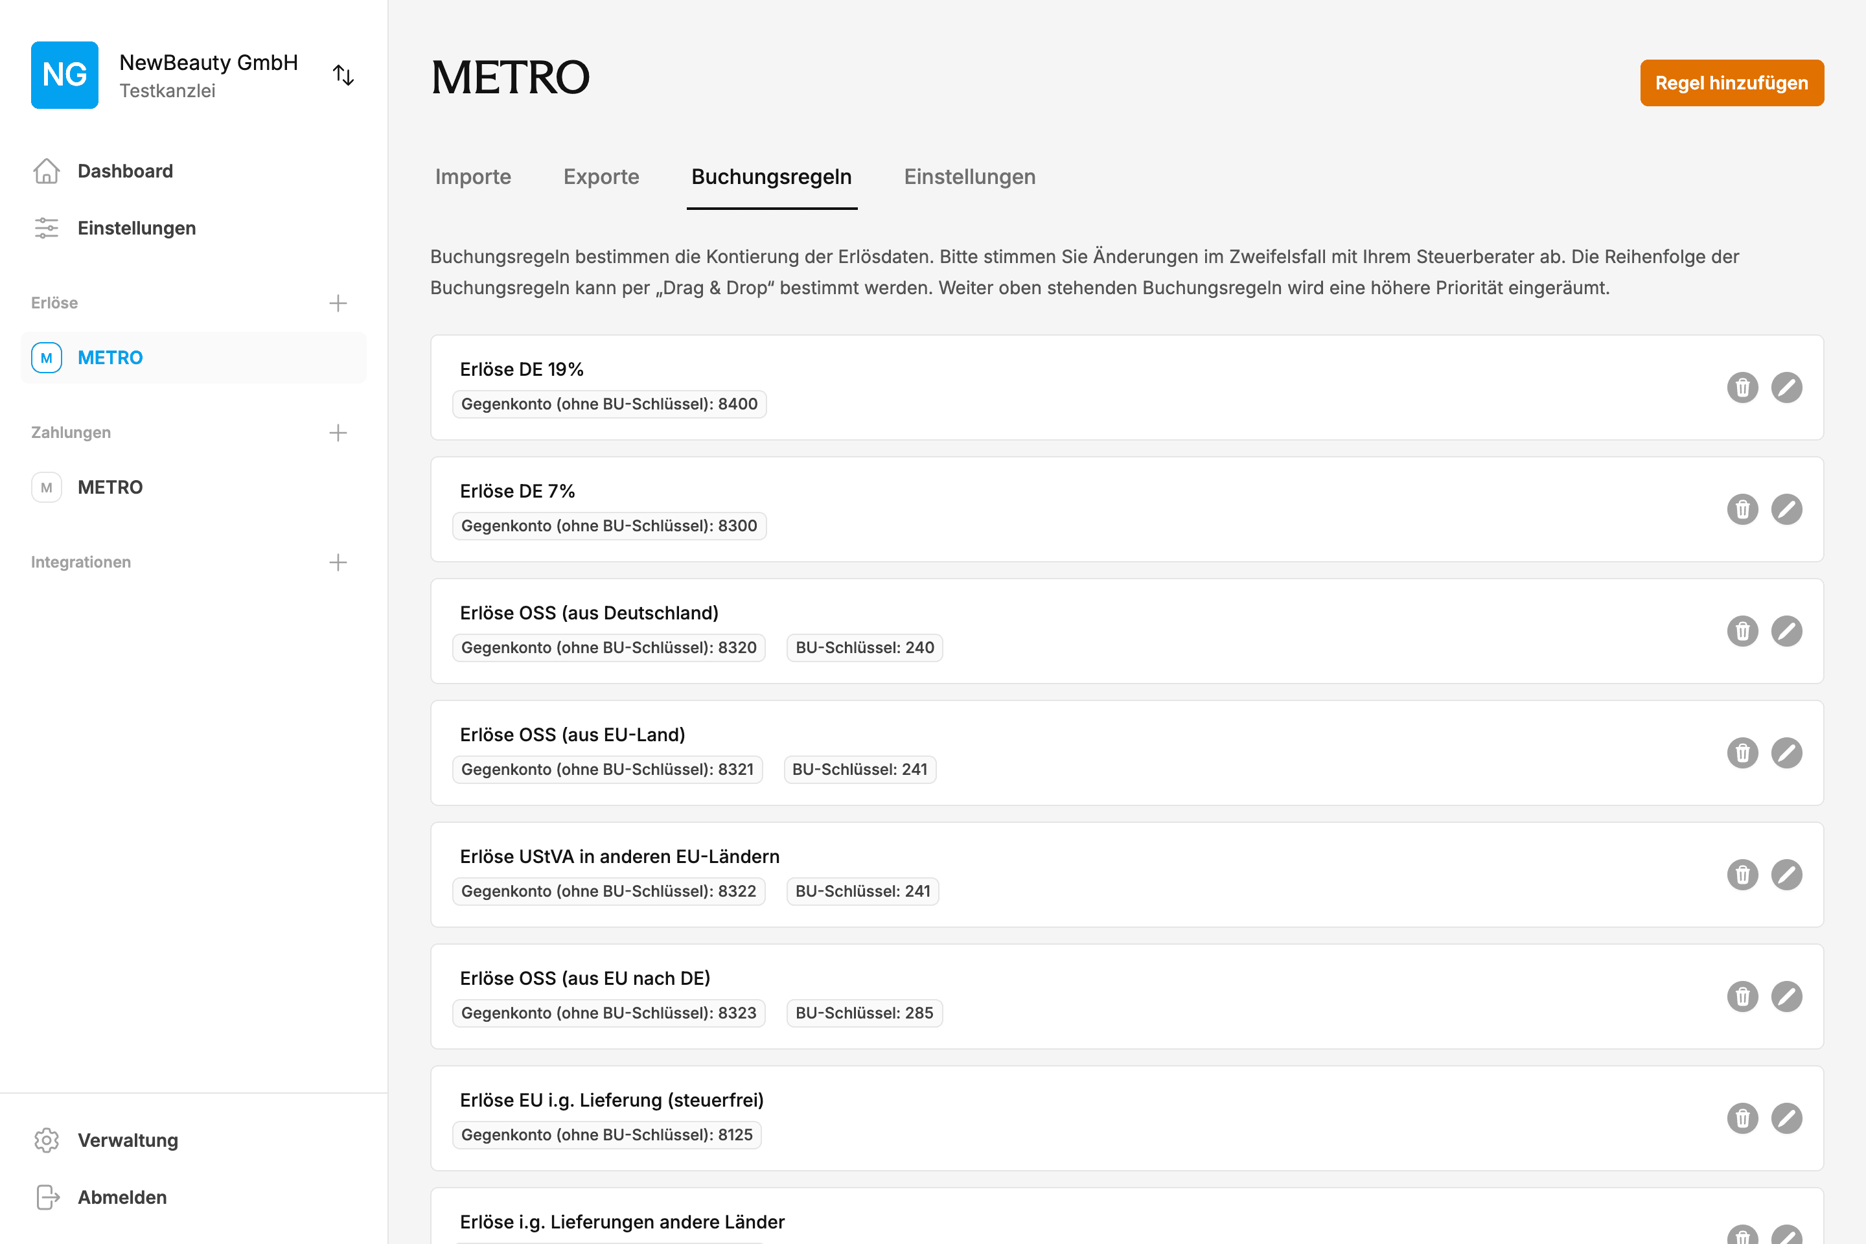
Task: Edit the rule Erlöse DE 7%
Action: (1787, 509)
